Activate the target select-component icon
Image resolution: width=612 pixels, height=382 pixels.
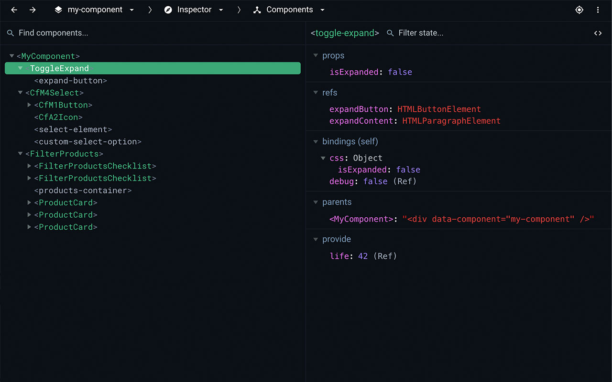click(579, 10)
